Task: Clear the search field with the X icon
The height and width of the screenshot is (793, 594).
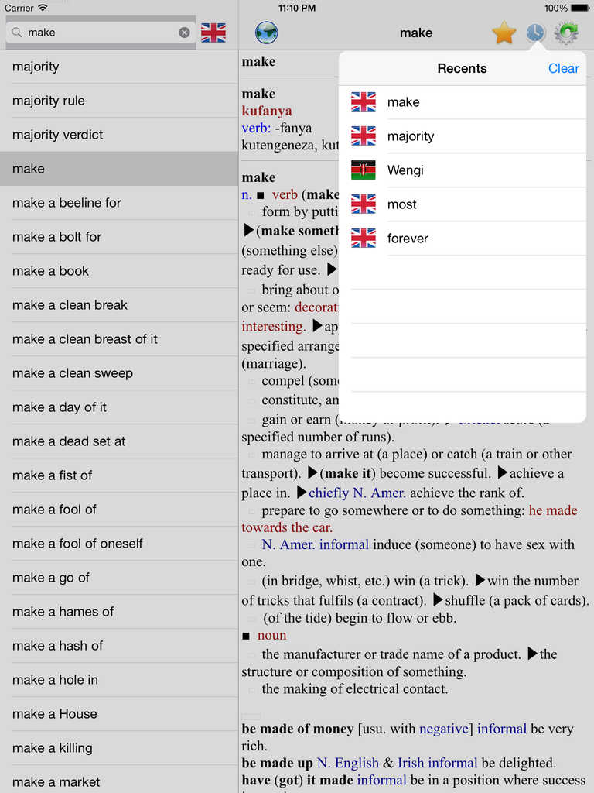Action: tap(184, 33)
